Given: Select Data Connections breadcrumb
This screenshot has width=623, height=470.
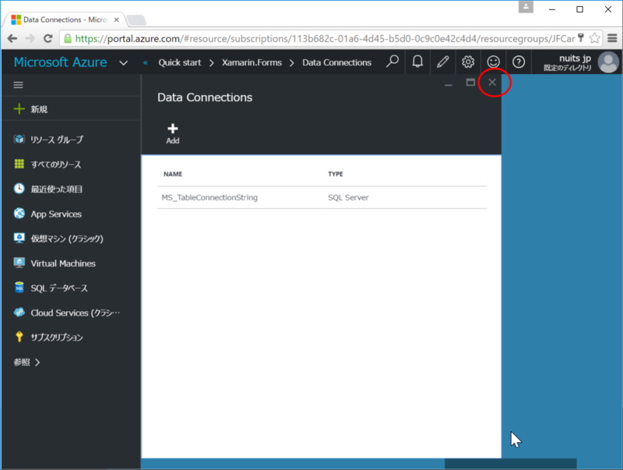Looking at the screenshot, I should (x=336, y=62).
